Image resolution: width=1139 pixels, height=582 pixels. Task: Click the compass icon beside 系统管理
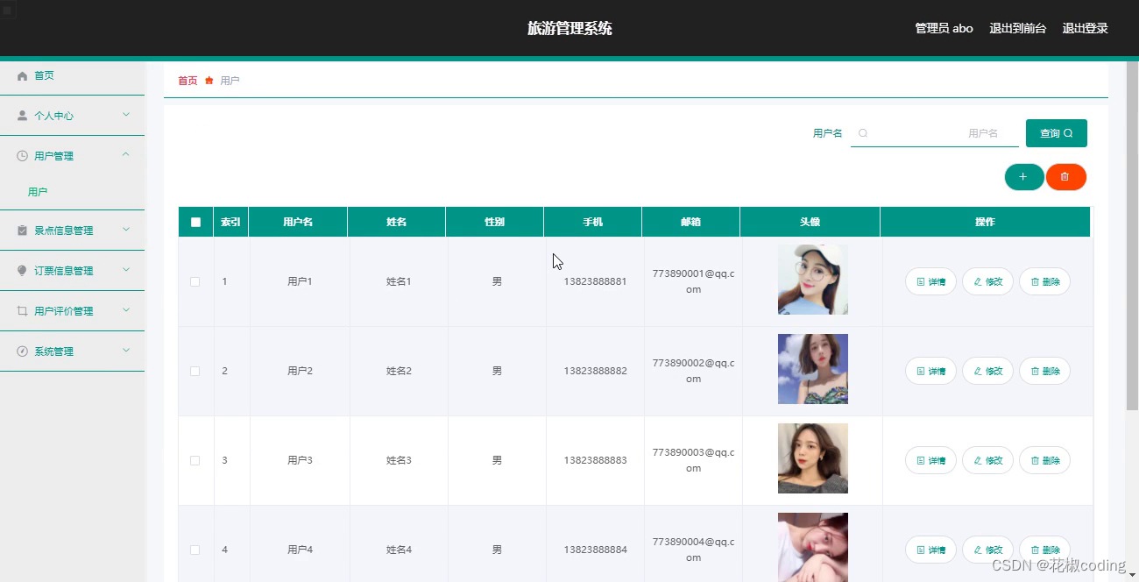23,351
